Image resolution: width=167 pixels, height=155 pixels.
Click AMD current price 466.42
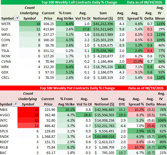(x=48, y=126)
